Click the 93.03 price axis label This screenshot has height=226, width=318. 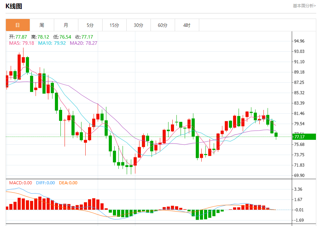pyautogui.click(x=299, y=51)
